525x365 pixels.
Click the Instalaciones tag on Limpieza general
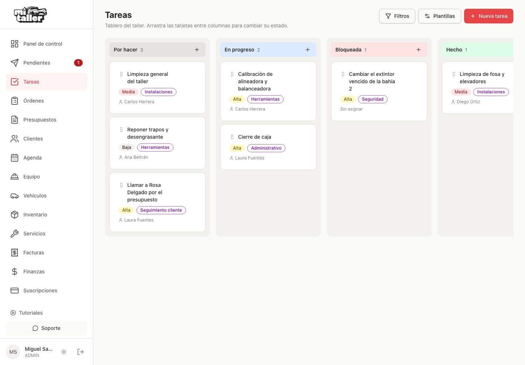pos(159,92)
